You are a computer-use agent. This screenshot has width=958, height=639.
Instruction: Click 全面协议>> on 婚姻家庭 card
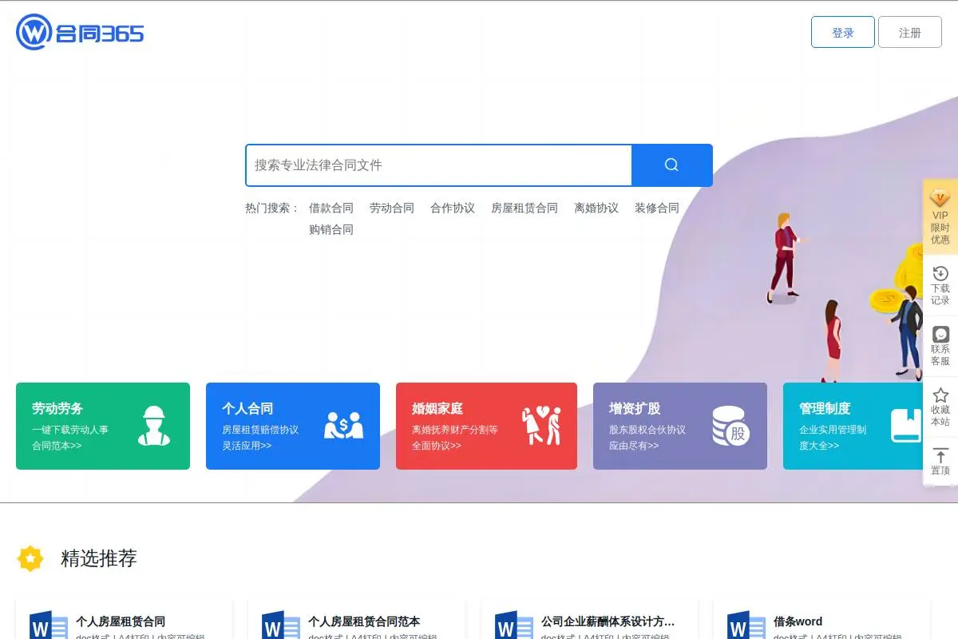click(x=437, y=446)
